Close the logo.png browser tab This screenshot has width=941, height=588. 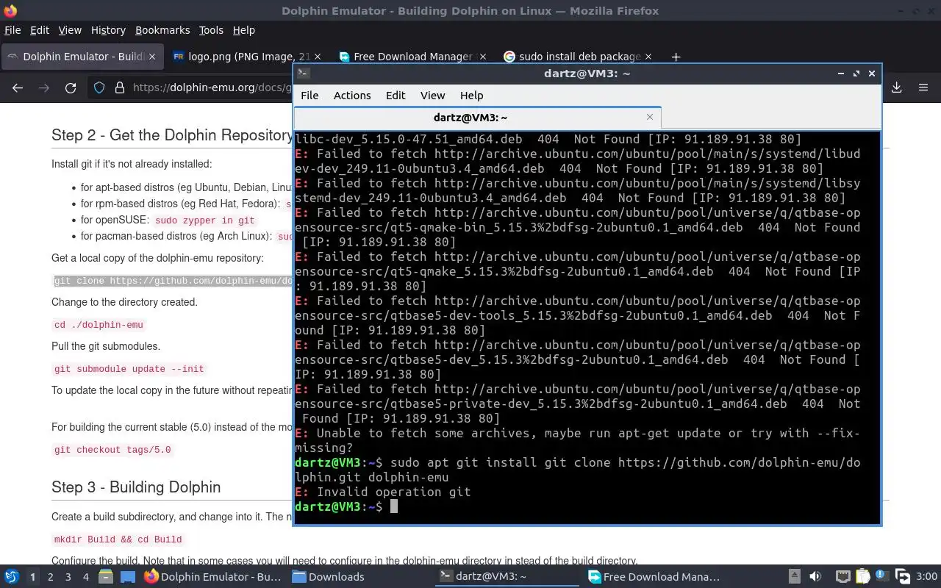coord(318,57)
